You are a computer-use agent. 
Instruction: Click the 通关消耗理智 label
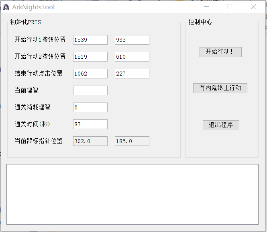(33, 107)
